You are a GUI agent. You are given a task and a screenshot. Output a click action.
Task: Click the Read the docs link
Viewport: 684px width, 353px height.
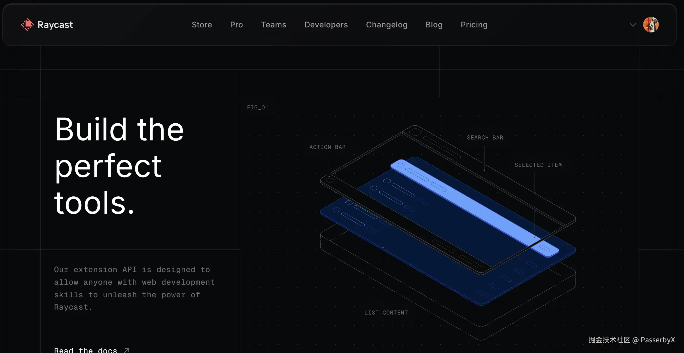[x=85, y=350]
